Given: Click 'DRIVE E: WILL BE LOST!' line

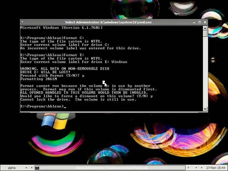Looking at the screenshot, I should (45, 72).
